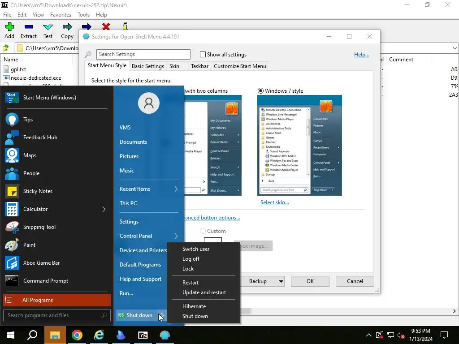Open Tips from the start menu
The width and height of the screenshot is (459, 344).
click(57, 119)
